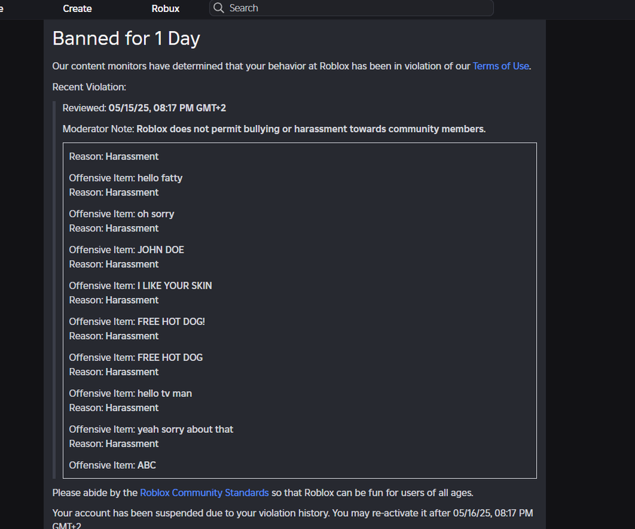Click the "Recent Violation:" label
Image resolution: width=635 pixels, height=529 pixels.
click(x=89, y=87)
